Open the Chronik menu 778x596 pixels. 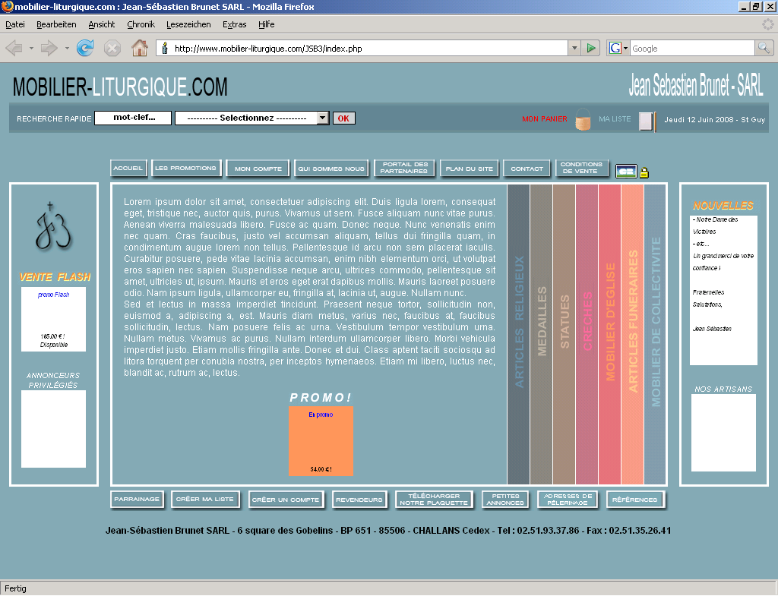coord(141,24)
